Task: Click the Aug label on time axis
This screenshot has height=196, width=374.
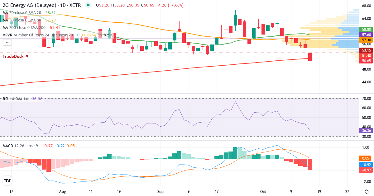Action: pyautogui.click(x=63, y=191)
